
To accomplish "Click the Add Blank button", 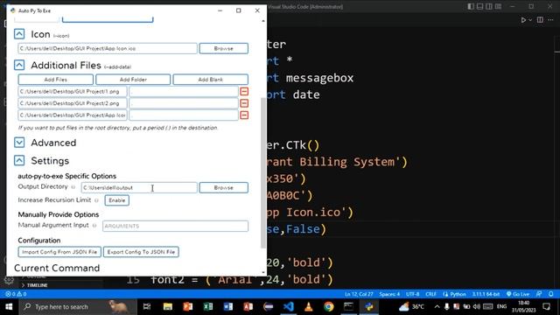I will [x=210, y=80].
